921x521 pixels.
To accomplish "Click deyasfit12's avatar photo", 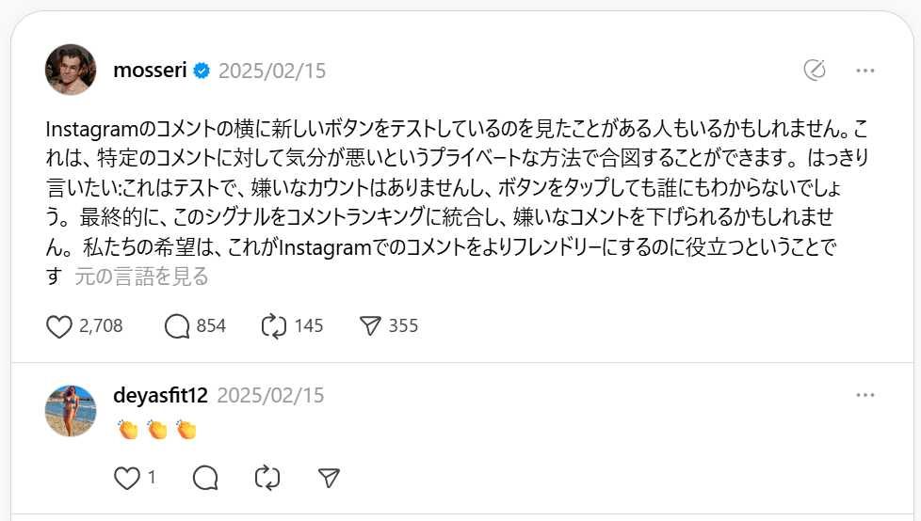I will tap(72, 410).
